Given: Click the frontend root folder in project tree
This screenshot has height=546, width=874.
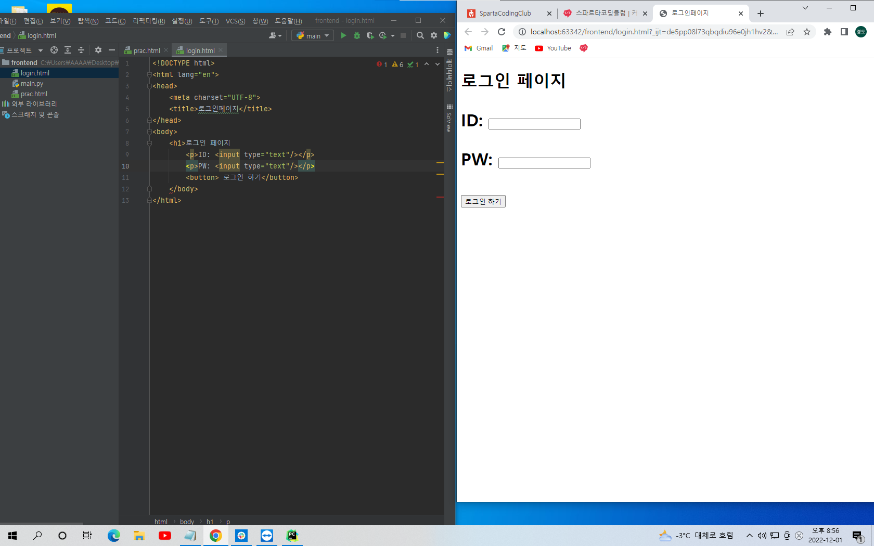Looking at the screenshot, I should [x=24, y=62].
